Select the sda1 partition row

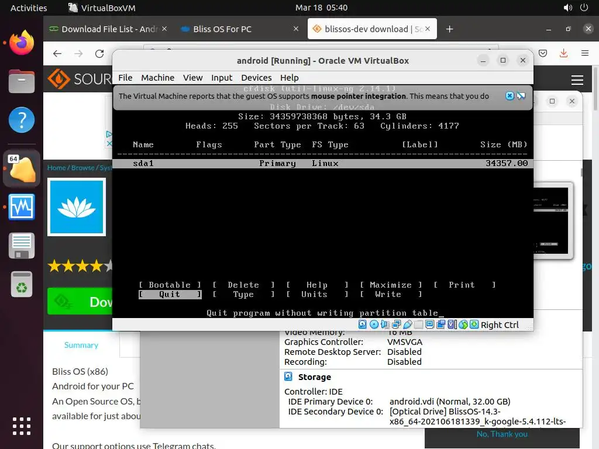click(x=323, y=164)
